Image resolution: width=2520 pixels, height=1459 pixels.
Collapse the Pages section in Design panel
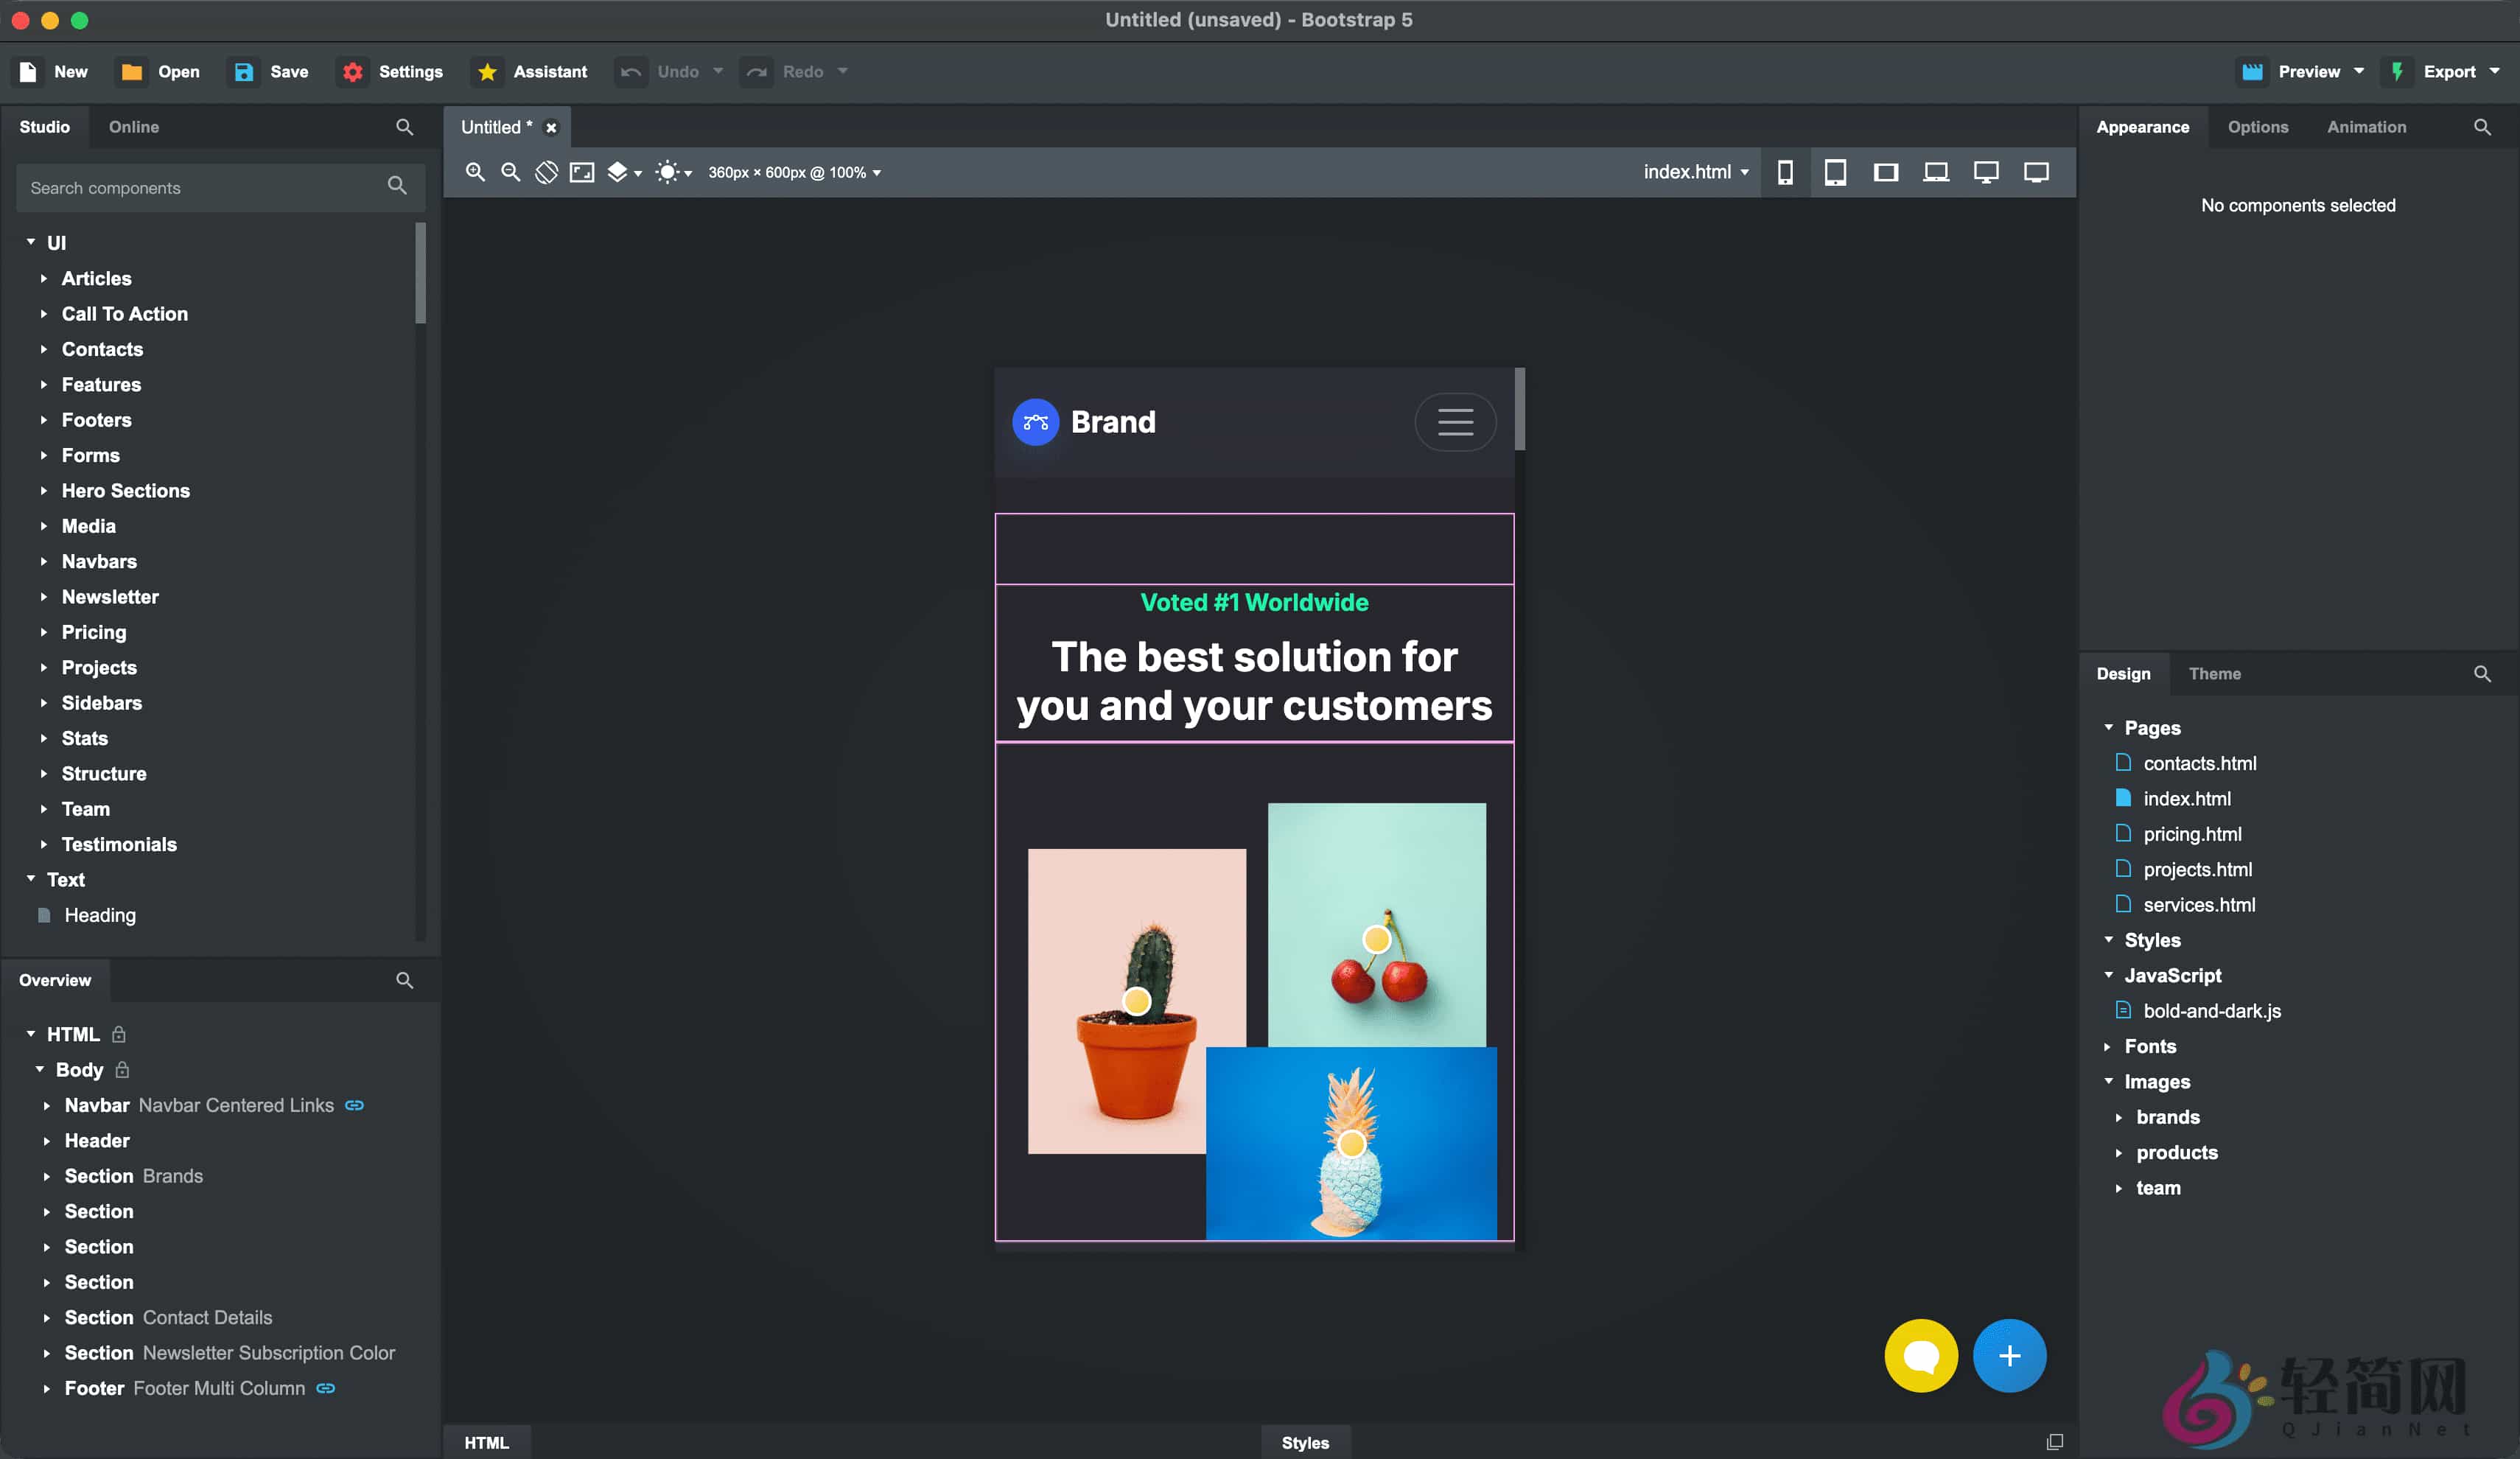point(2110,728)
